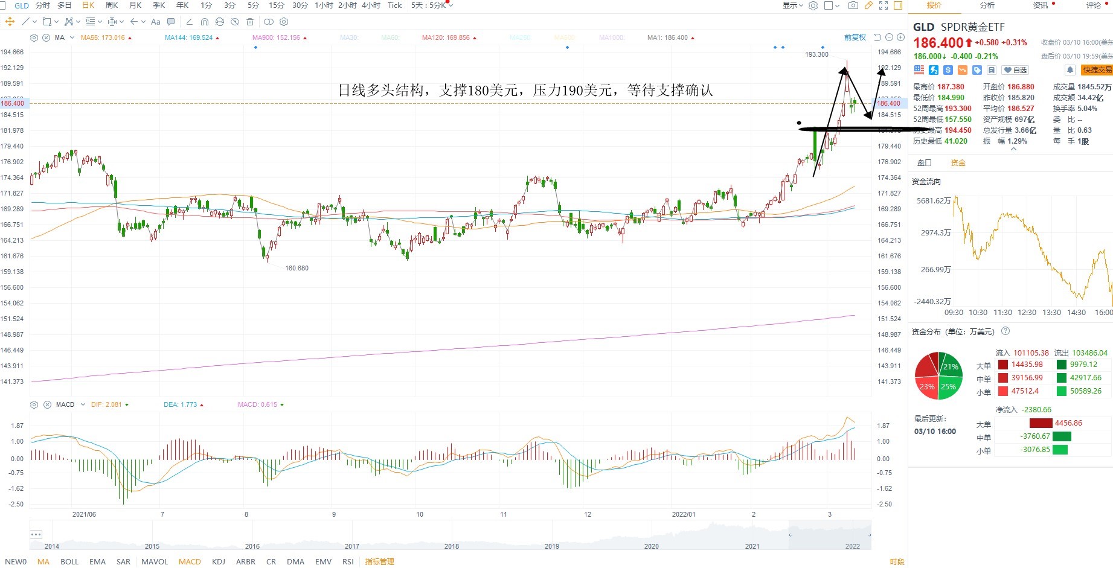Select the rectangle shape drawing tool
Viewport: 1113px width, 568px height.
(47, 22)
